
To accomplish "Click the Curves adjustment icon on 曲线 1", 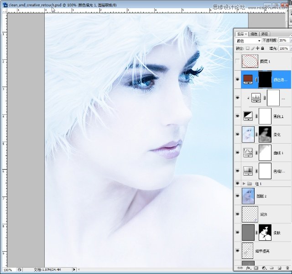I will tap(248, 152).
